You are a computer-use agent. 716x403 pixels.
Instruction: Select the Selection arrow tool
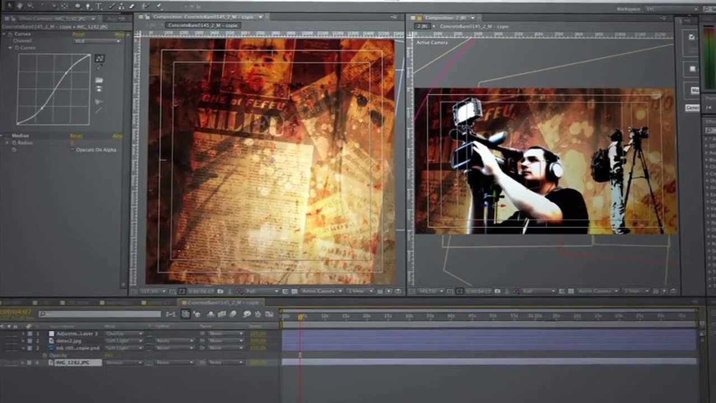10,6
